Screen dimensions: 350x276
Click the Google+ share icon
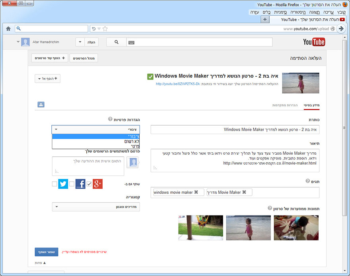(x=97, y=184)
